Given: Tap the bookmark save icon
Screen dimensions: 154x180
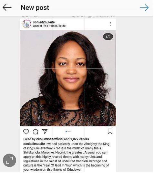Looking at the screenshot, I should [110, 132].
